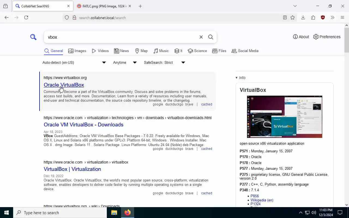This screenshot has width=349, height=218.
Task: Open the notification center icon
Action: pos(340,213)
